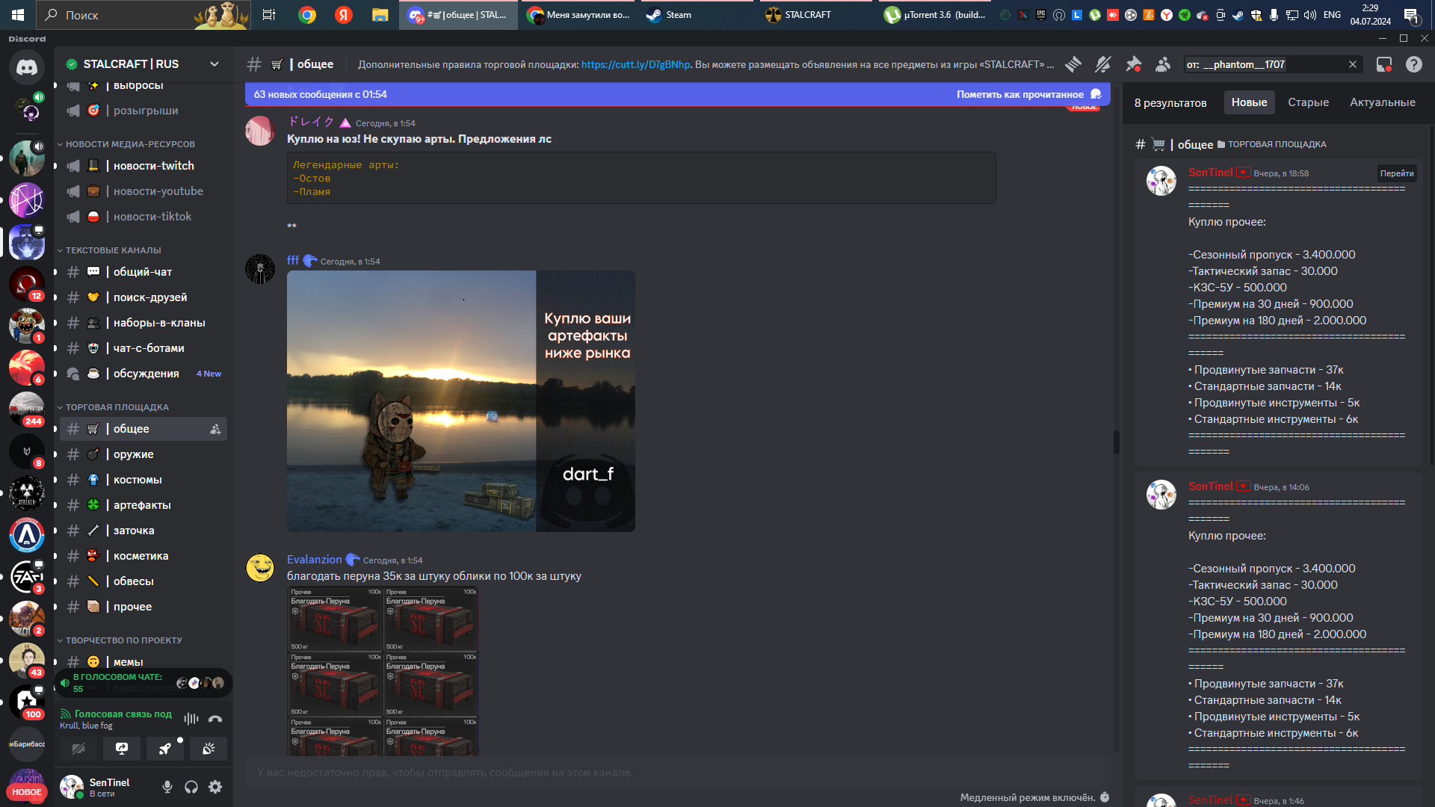Toggle microphone mute in user panel

click(x=167, y=787)
